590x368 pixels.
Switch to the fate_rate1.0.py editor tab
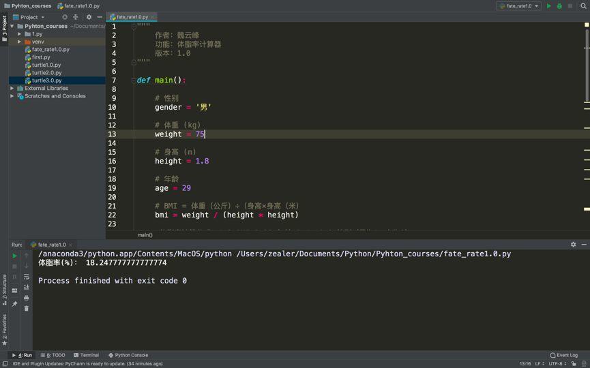(132, 17)
